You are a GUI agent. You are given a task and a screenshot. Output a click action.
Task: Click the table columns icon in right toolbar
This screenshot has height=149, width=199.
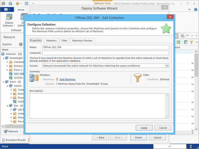click(186, 42)
